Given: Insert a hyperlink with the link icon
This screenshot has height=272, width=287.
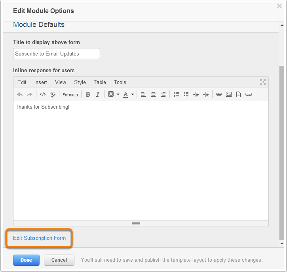Looking at the screenshot, I should [x=219, y=94].
